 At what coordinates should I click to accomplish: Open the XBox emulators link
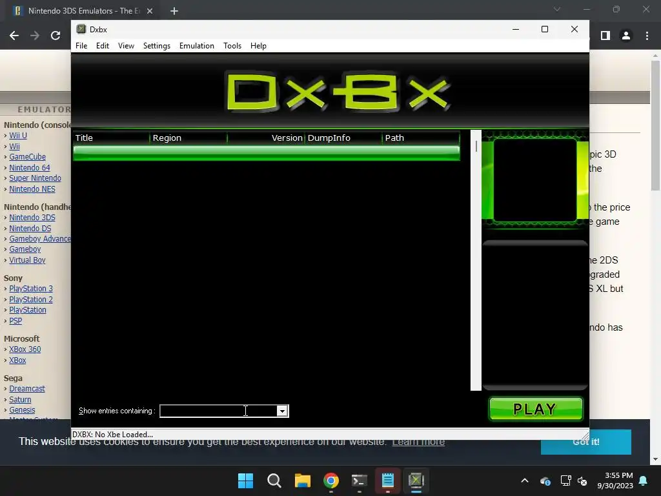click(17, 360)
